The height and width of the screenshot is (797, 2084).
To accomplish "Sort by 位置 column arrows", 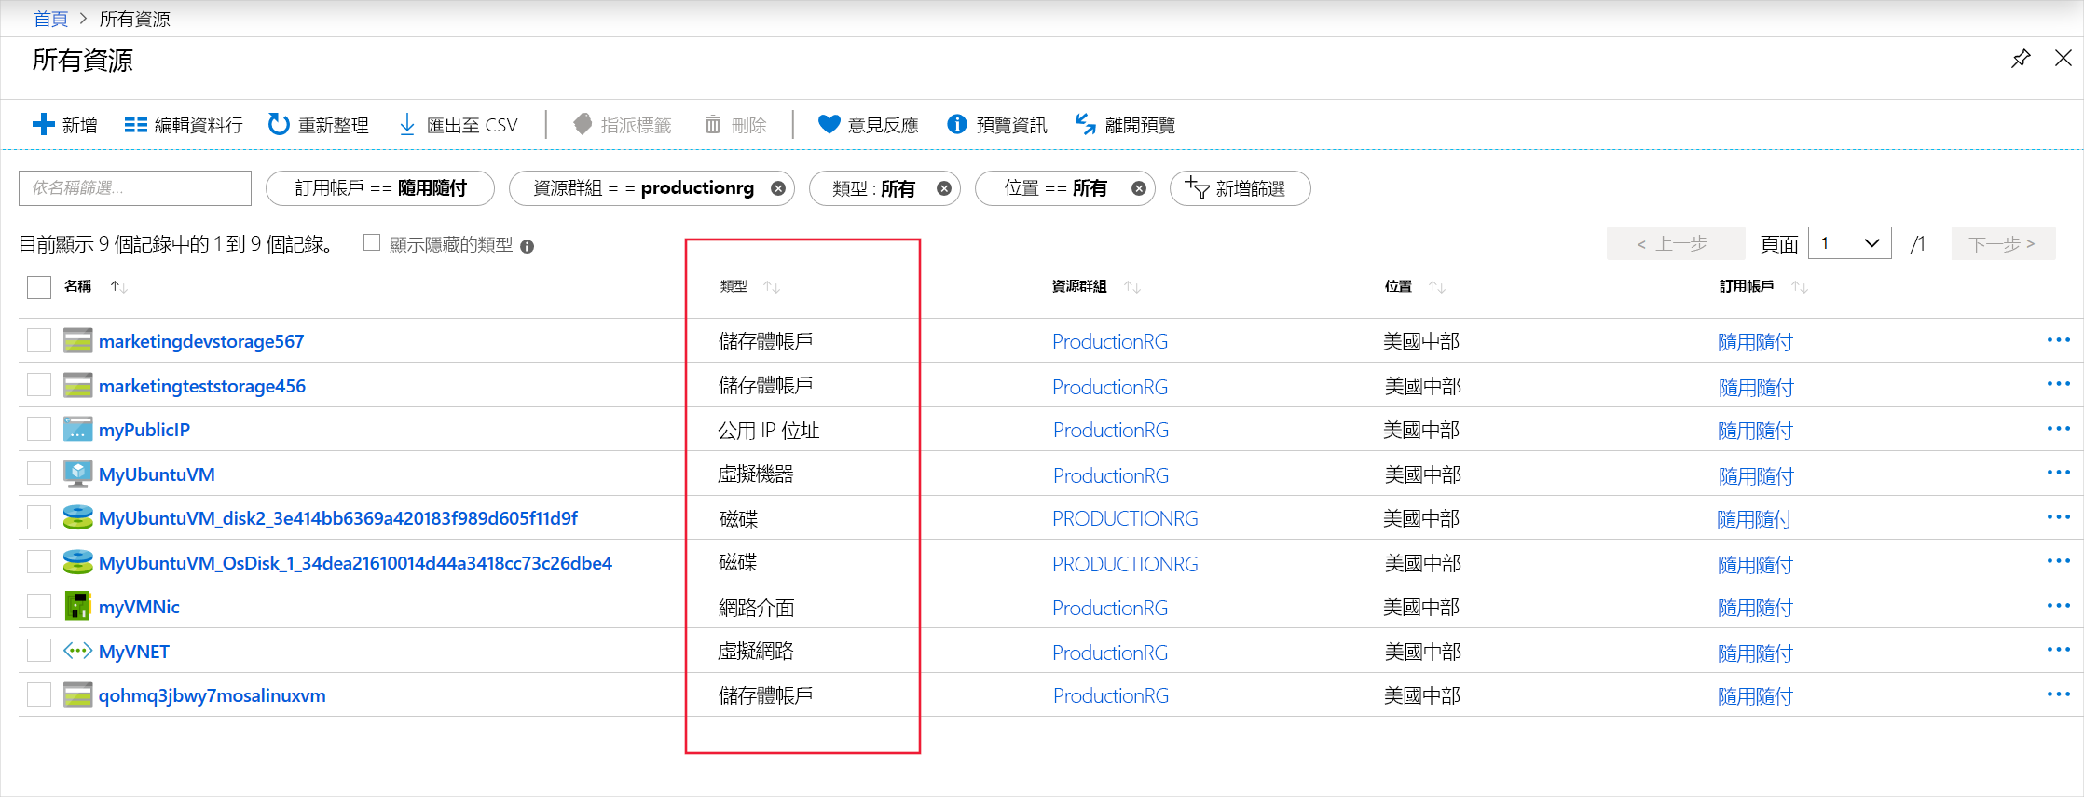I will pyautogui.click(x=1437, y=286).
